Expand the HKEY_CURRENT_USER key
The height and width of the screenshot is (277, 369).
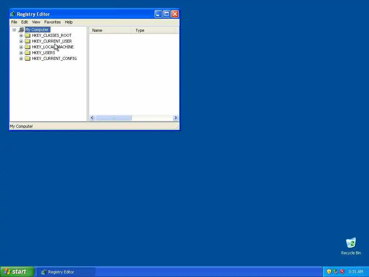(21, 41)
